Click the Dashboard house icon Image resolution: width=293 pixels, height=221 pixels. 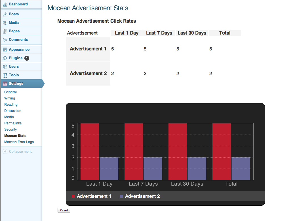coord(5,4)
